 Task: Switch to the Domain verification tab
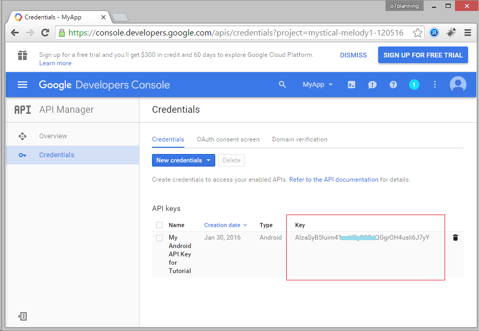pyautogui.click(x=300, y=139)
